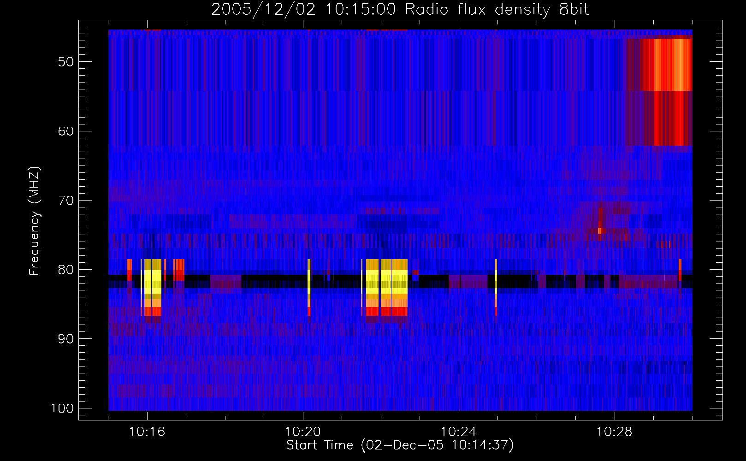Click the thin yellow spike just after 10:20
Viewport: 746px width, 461px height.
(309, 288)
